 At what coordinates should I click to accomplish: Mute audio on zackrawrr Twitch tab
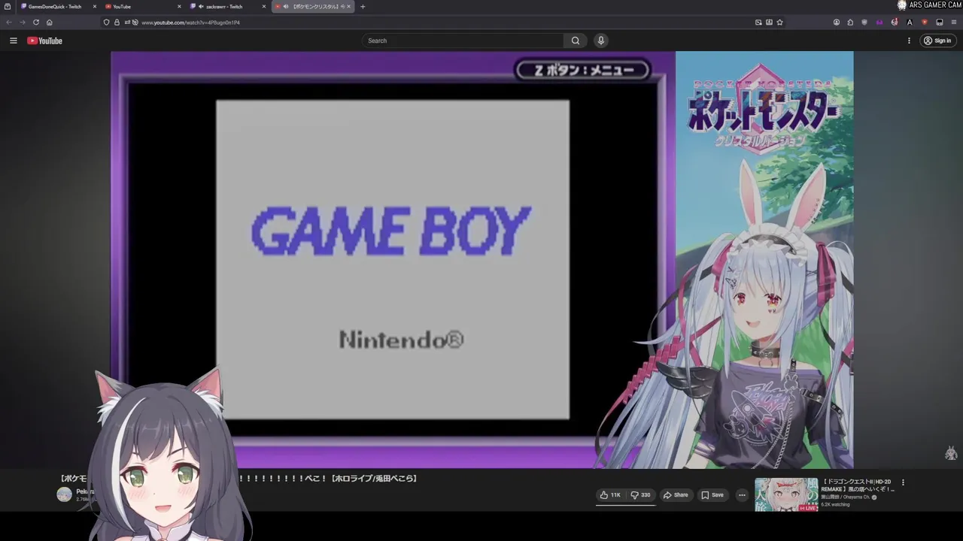point(201,7)
